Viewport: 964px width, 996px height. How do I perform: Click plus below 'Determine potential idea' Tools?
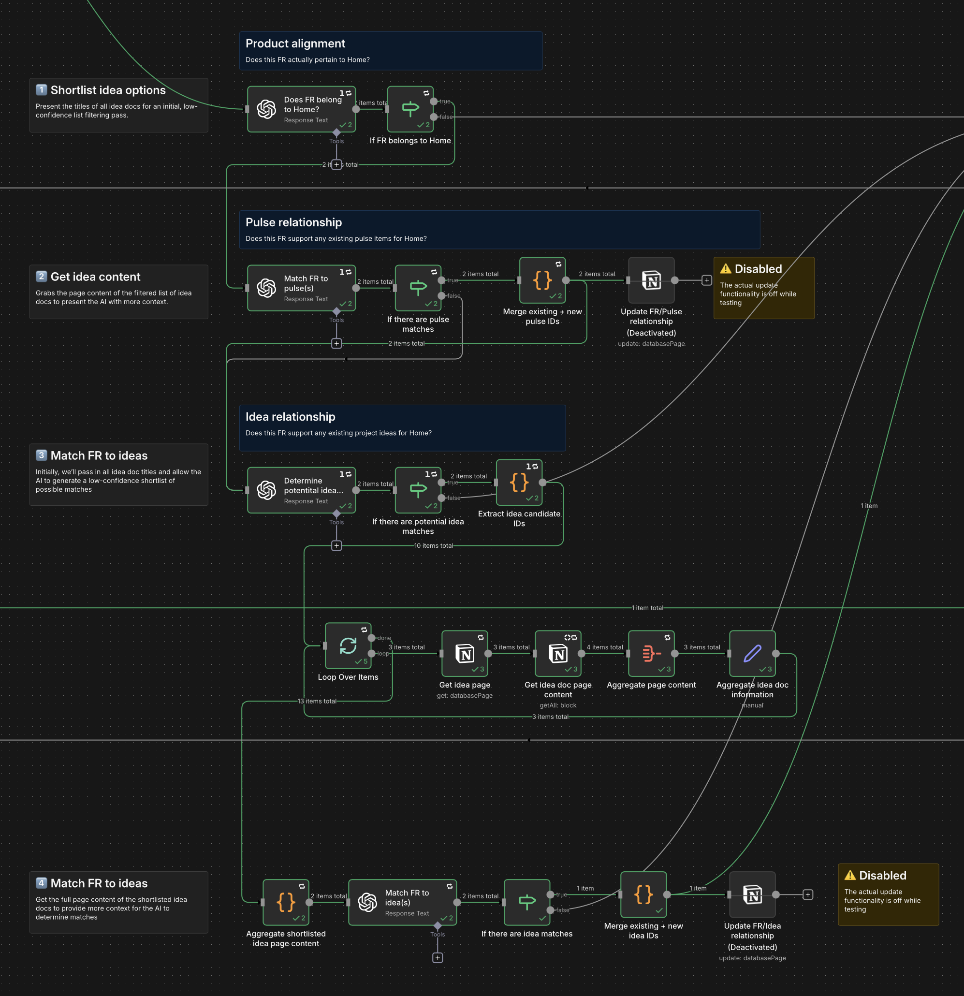coord(336,546)
